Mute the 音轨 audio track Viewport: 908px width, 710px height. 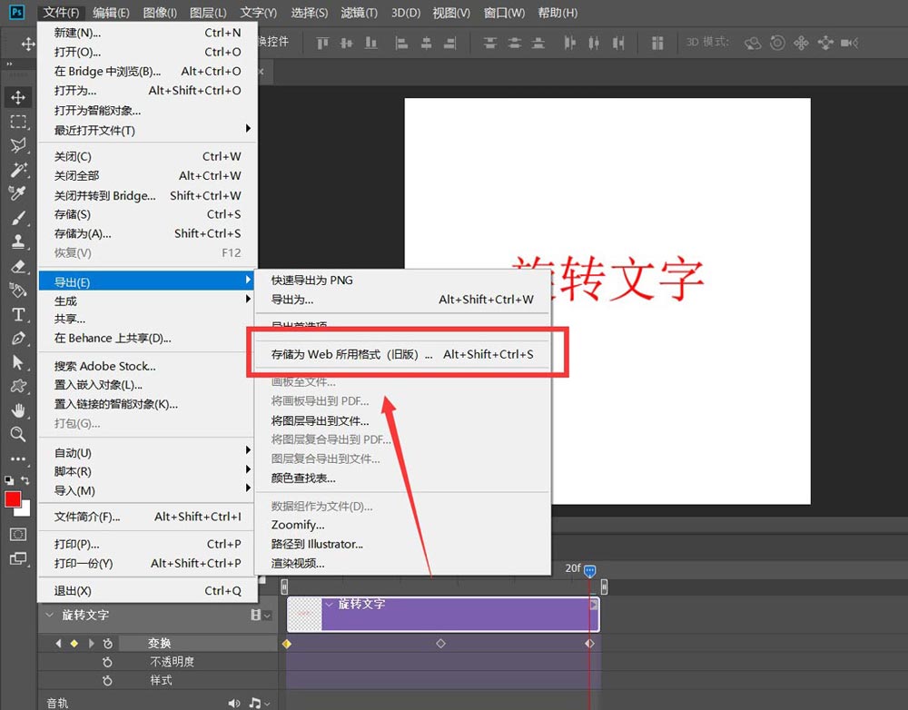coord(233,701)
